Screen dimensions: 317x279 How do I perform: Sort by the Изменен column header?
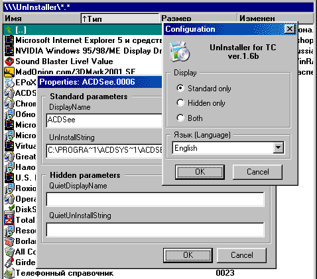[275, 18]
